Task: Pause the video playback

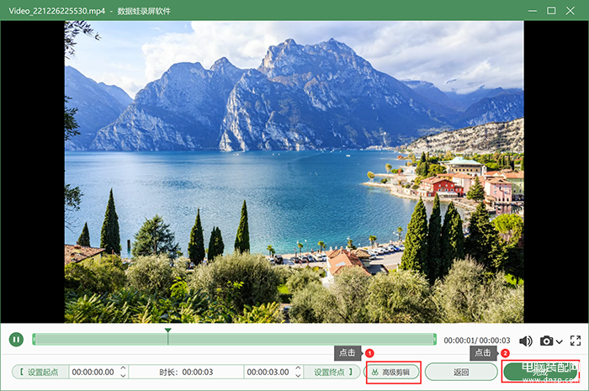Action: [16, 339]
